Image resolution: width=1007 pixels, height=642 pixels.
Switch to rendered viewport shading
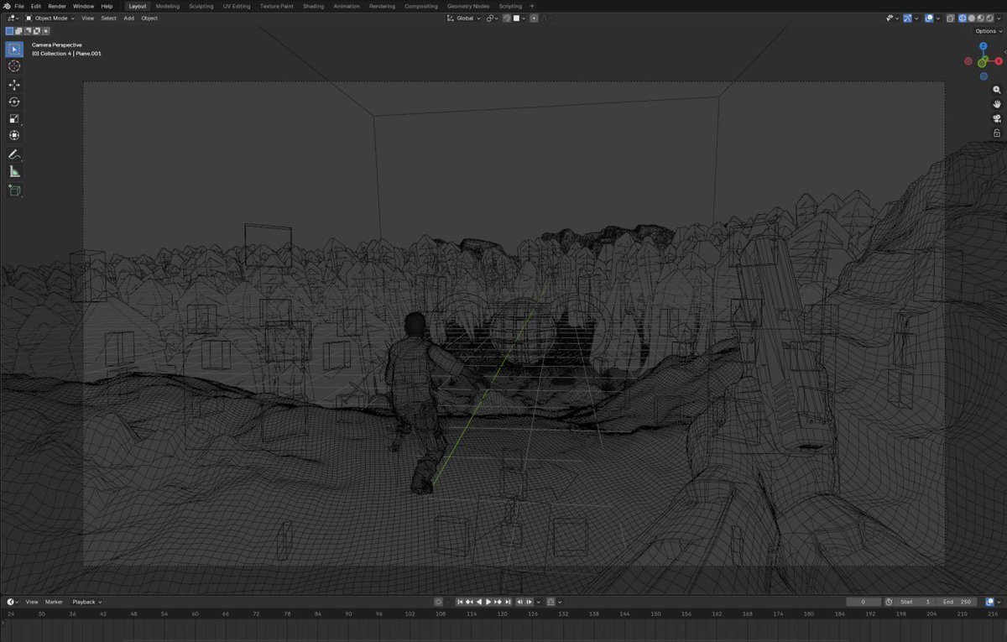pyautogui.click(x=989, y=18)
